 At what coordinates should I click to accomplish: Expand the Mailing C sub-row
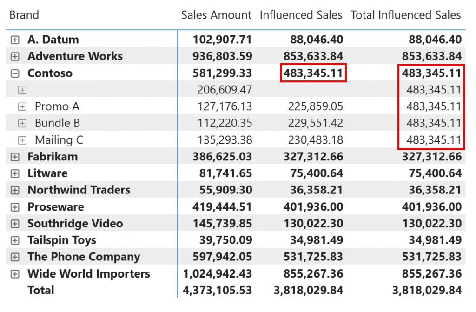[22, 140]
